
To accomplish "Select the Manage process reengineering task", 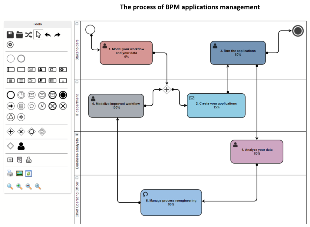I will coord(171,202).
